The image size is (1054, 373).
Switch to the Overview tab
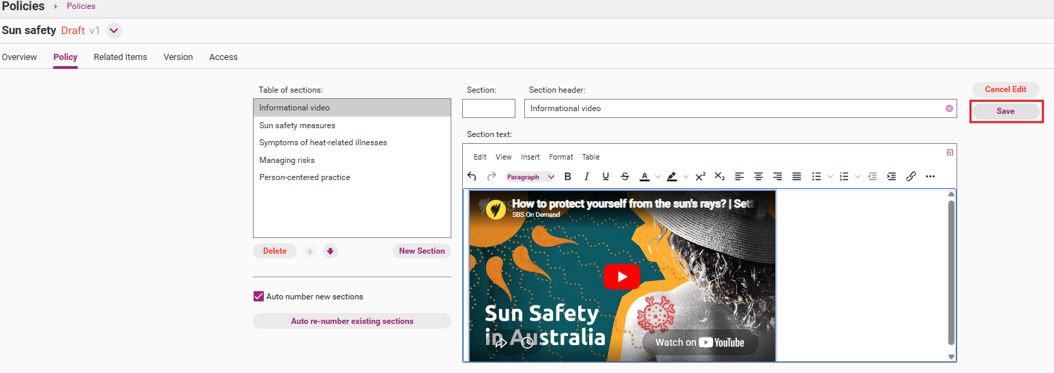pyautogui.click(x=19, y=57)
